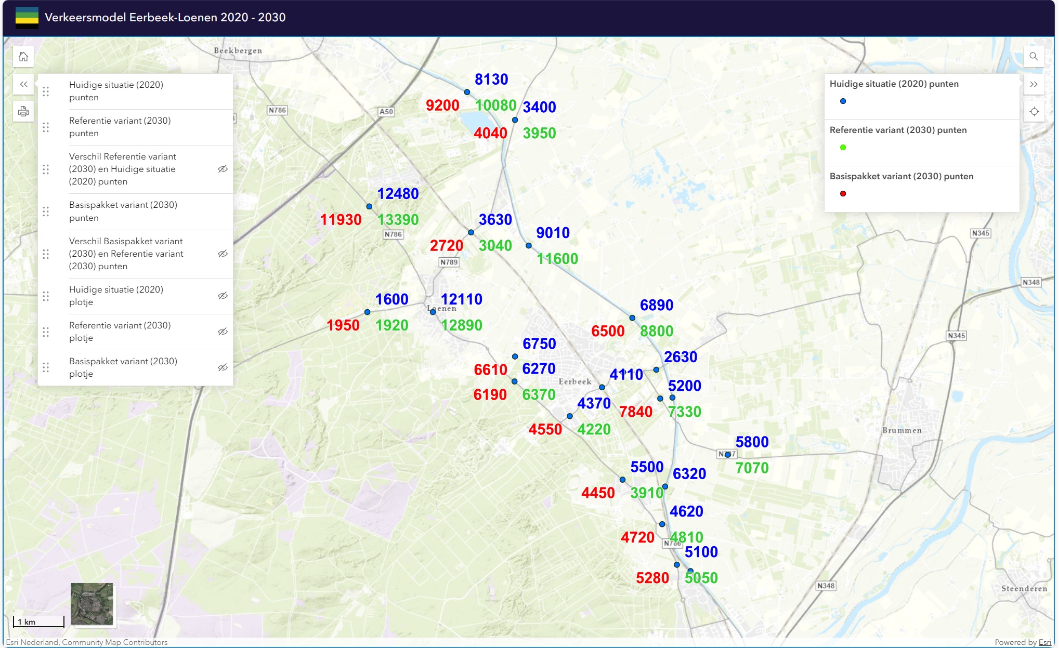Select Basispakket variant (2030) punten layer item

[x=123, y=211]
